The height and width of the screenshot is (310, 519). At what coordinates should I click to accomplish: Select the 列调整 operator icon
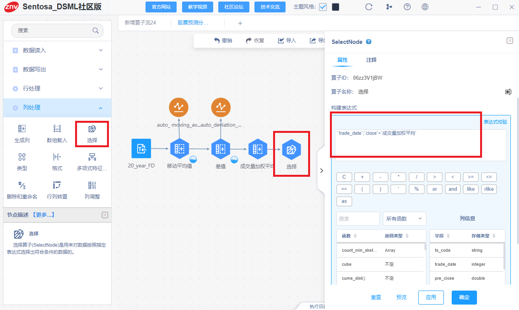pos(92,185)
